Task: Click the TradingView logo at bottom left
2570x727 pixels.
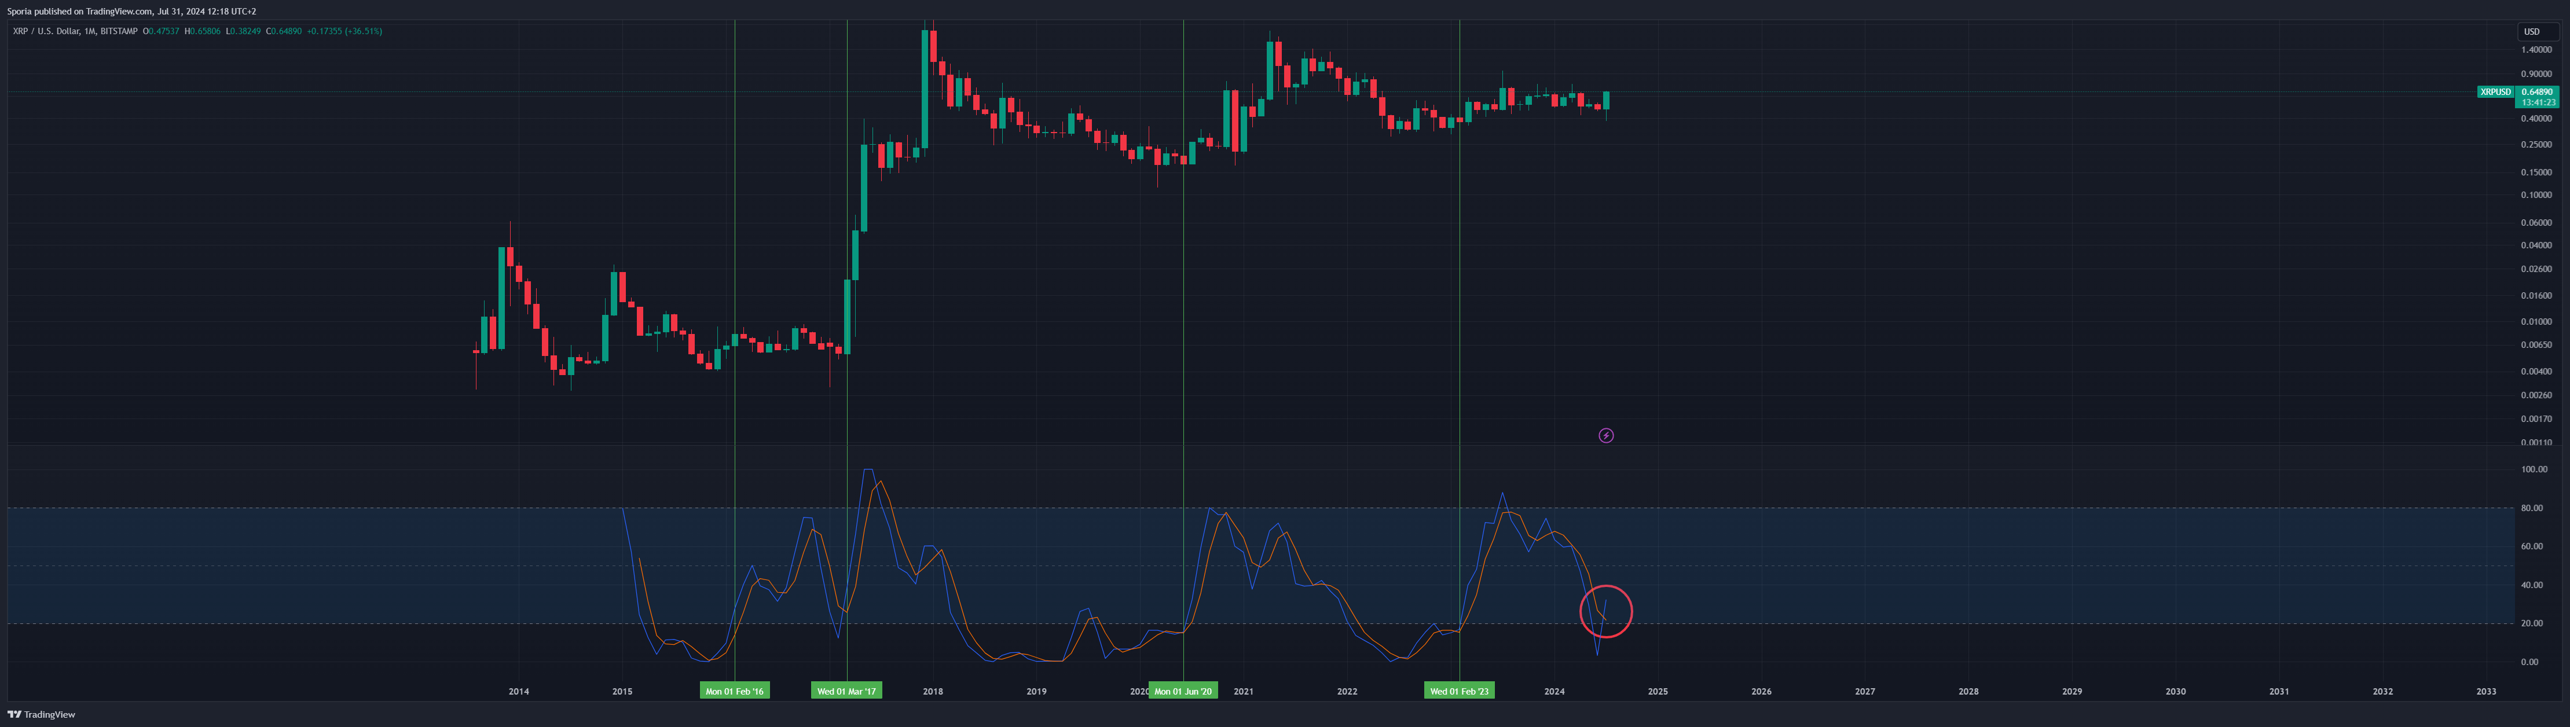Action: pos(41,714)
